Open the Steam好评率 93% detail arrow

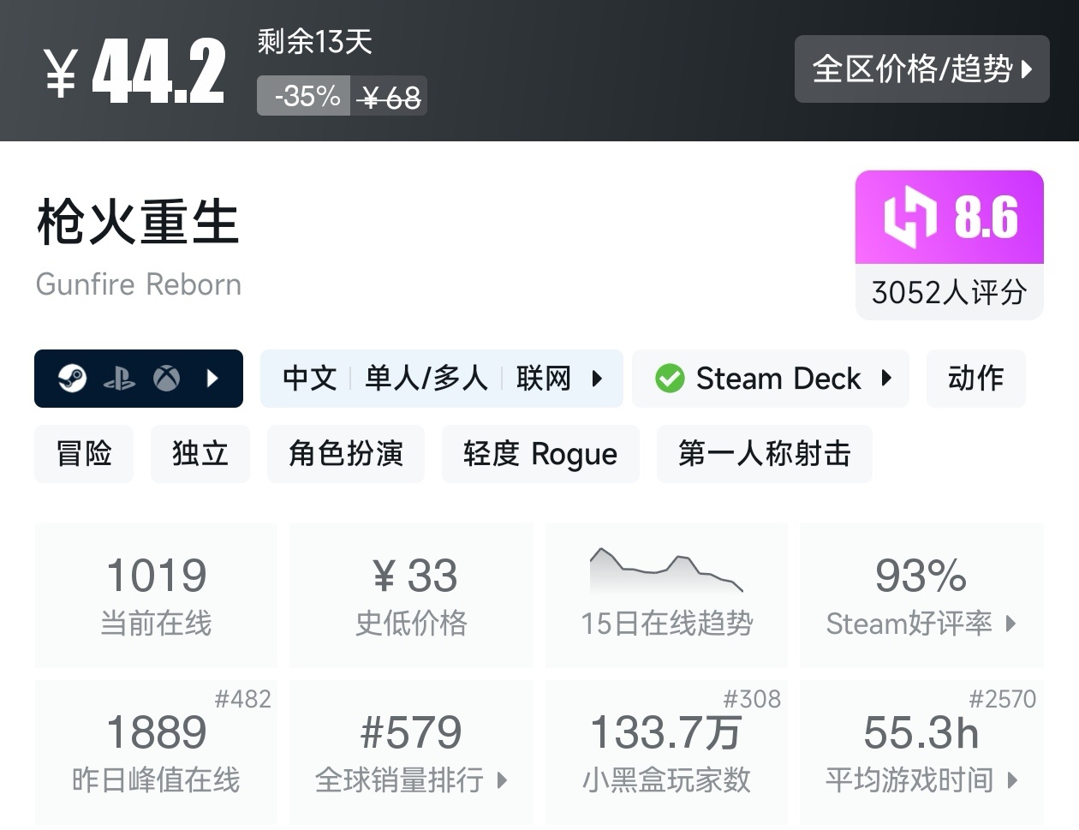coord(1010,624)
